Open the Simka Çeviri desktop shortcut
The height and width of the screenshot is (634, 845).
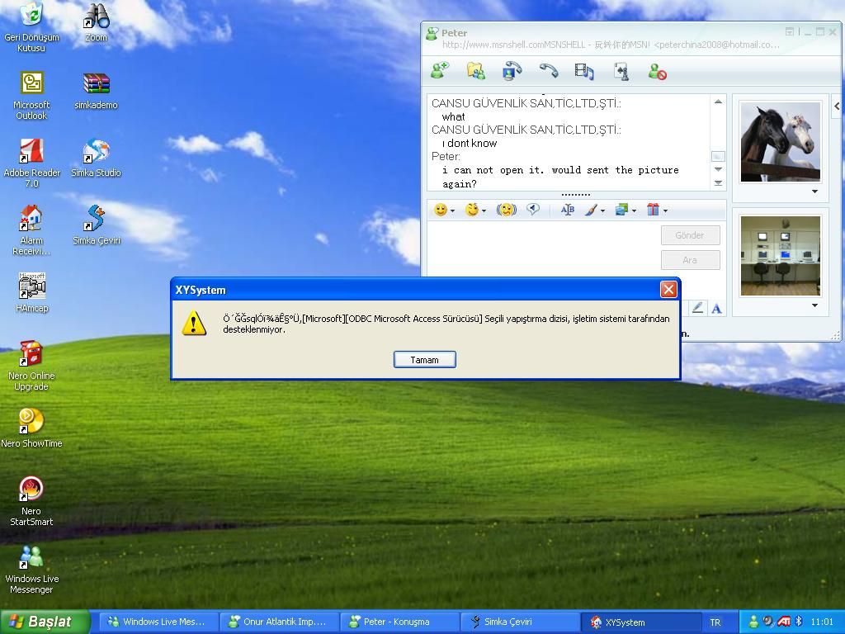(x=97, y=225)
